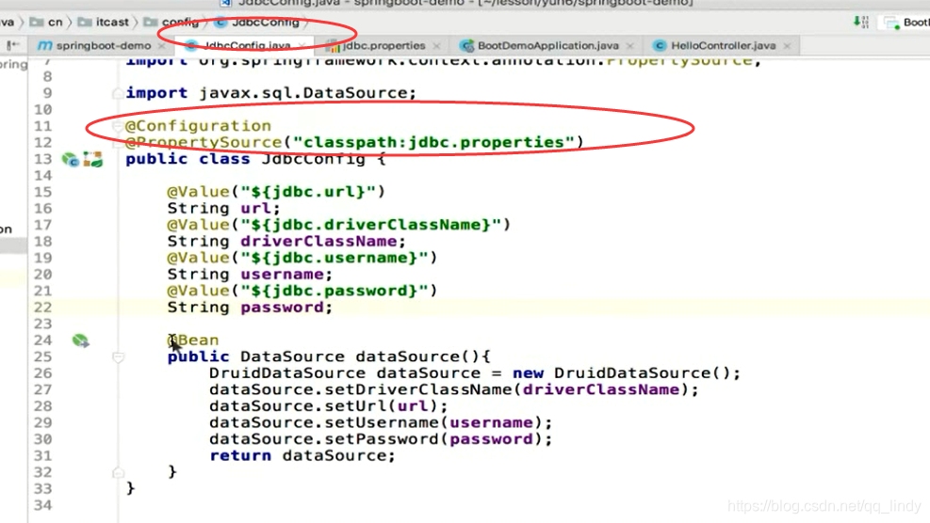Open the jdbc.properties tab
The image size is (930, 523).
pos(383,45)
